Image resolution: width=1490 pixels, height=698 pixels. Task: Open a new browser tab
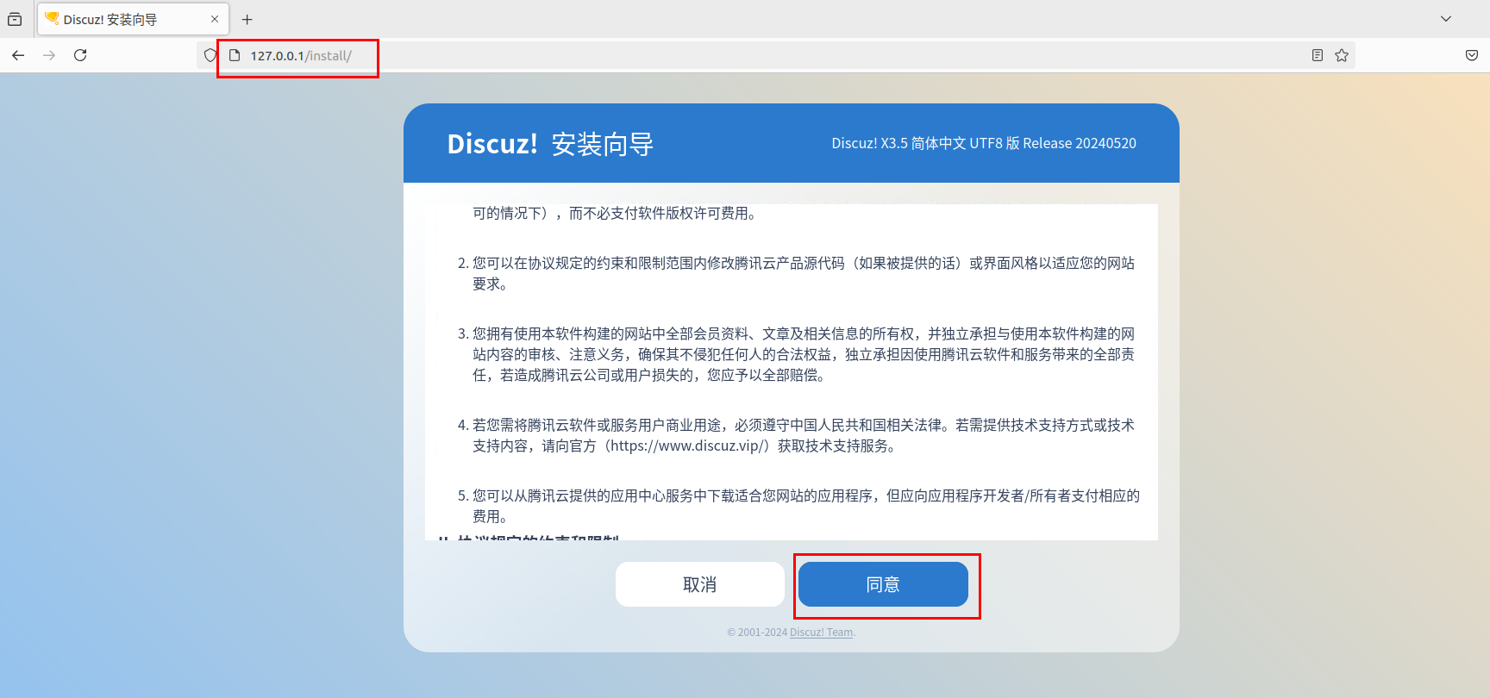click(x=247, y=19)
